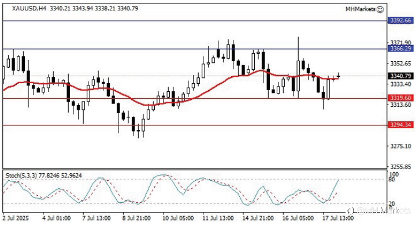The image size is (416, 227).
Task: Click the 3352.65 price axis value
Action: (x=401, y=64)
